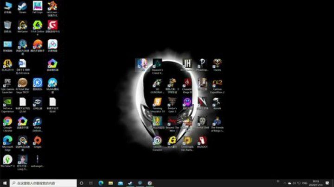Open the Microsoft Edge desktop shortcut

point(7,143)
